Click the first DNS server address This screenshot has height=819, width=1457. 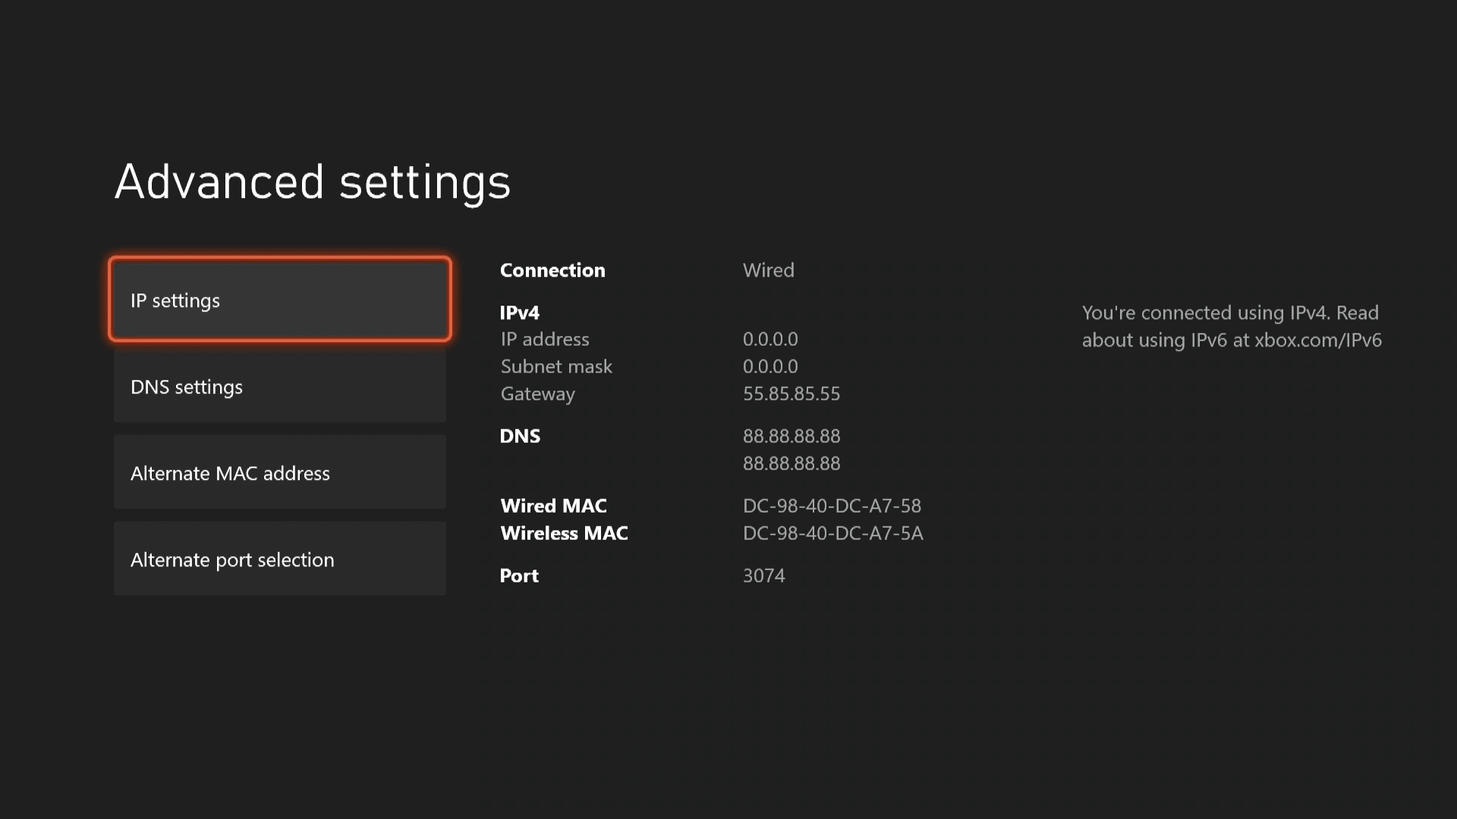791,436
